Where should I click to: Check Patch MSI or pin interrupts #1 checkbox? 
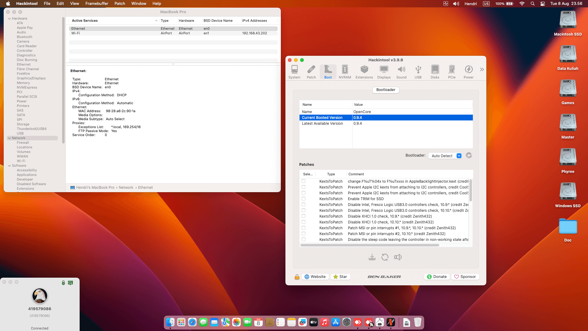tap(303, 228)
